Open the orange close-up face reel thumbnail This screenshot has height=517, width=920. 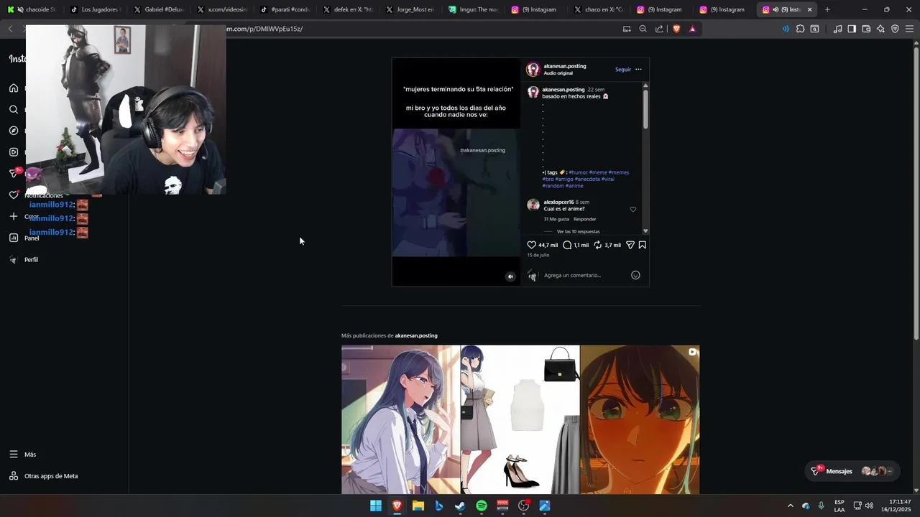pos(640,419)
